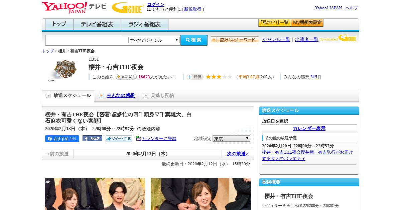This screenshot has width=401, height=210.
Task: Click the play icon beside 見逃し配信 tab
Action: (x=145, y=96)
